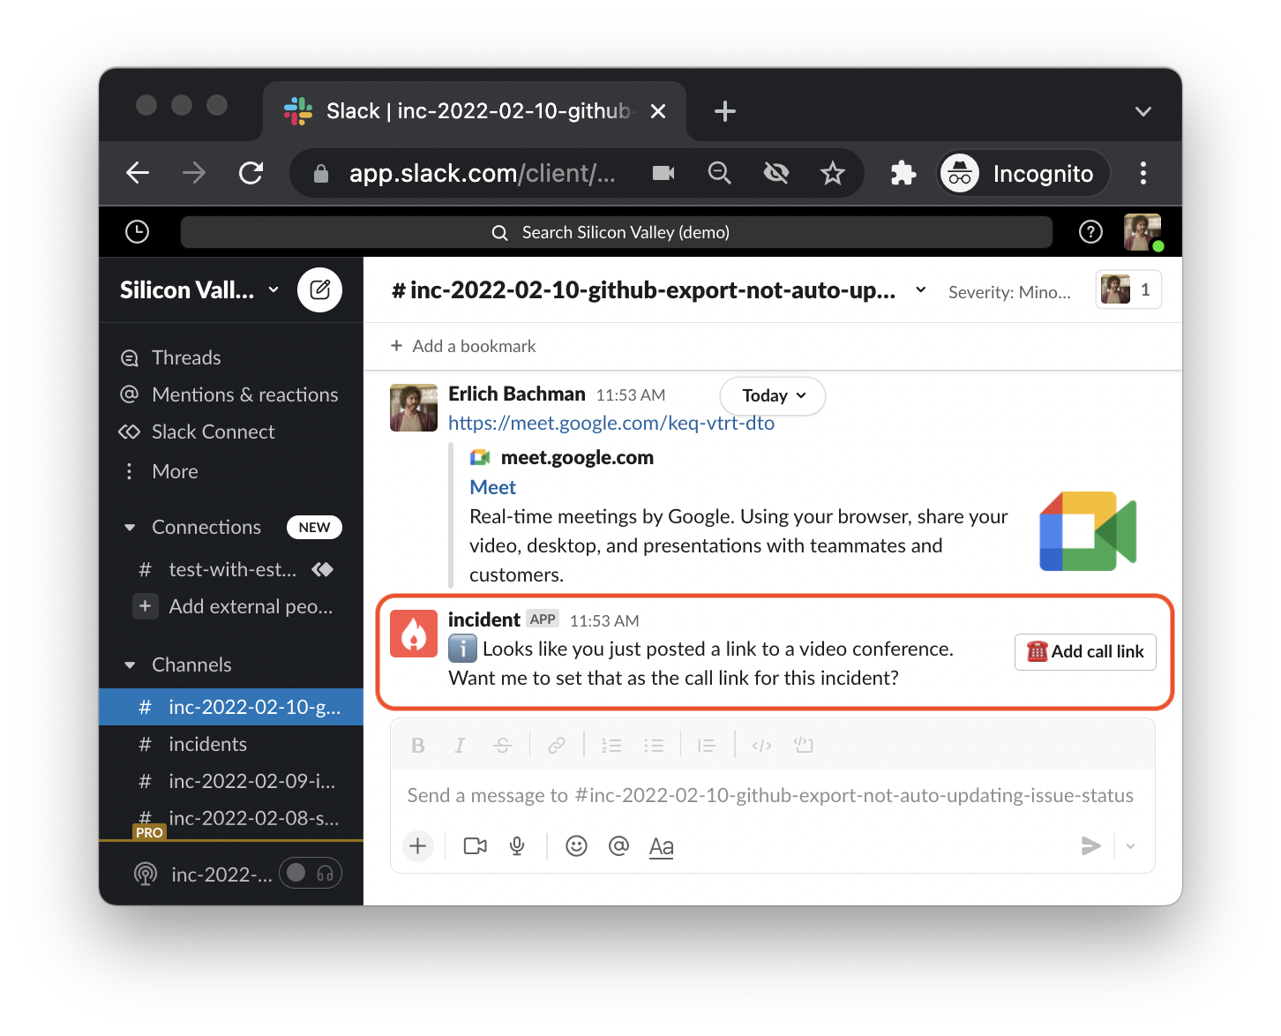Image resolution: width=1281 pixels, height=1036 pixels.
Task: Click zoom out magnifier in address bar
Action: (x=720, y=173)
